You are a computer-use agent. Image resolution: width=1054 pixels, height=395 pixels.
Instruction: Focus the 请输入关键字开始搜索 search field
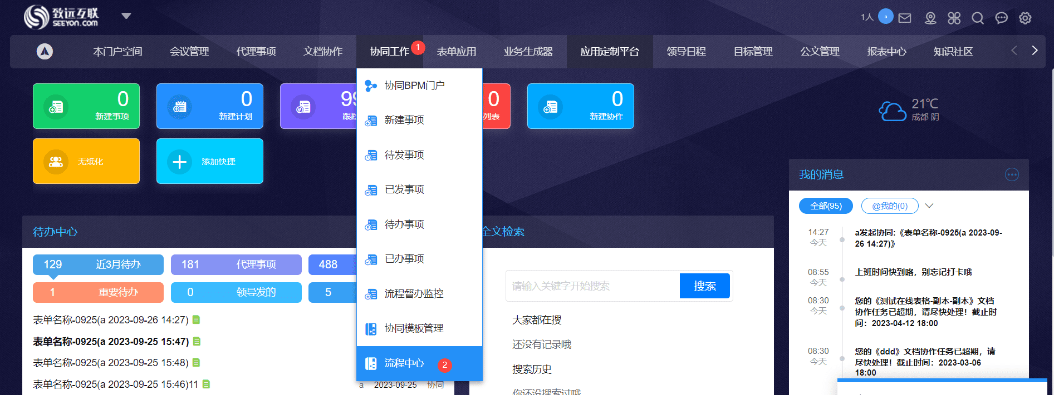(x=593, y=286)
